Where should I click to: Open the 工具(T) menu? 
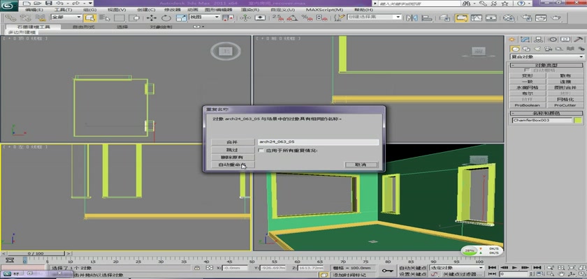click(x=64, y=10)
